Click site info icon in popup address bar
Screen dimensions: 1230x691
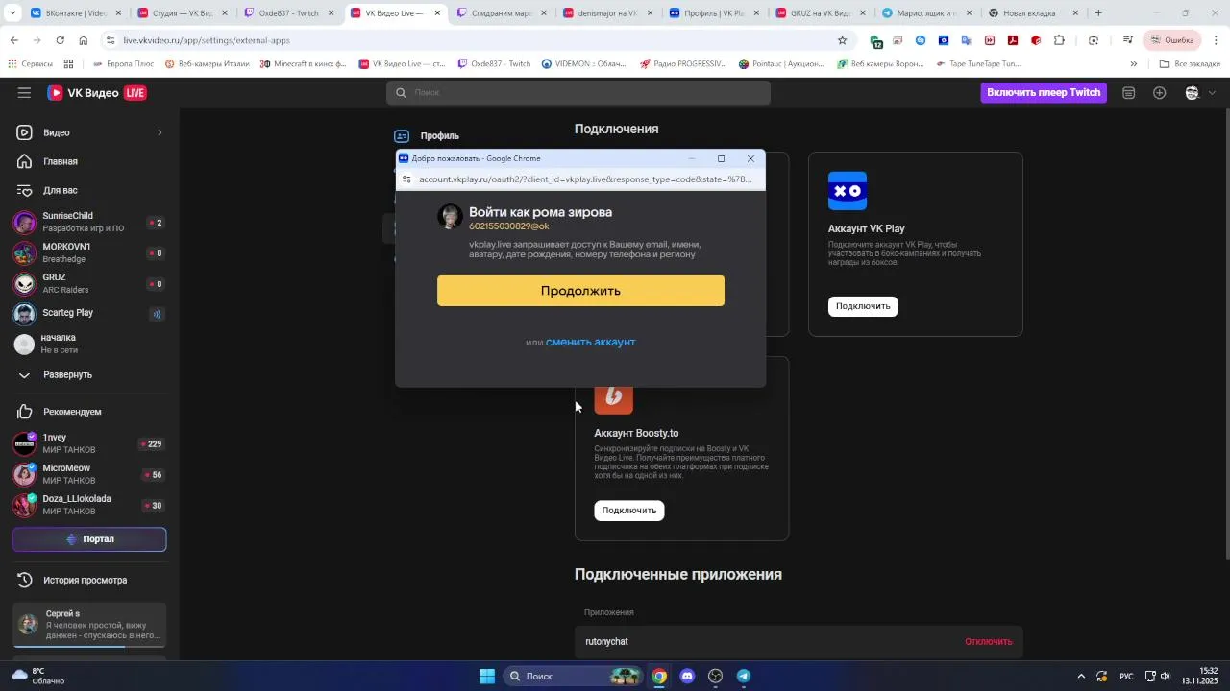tap(406, 179)
